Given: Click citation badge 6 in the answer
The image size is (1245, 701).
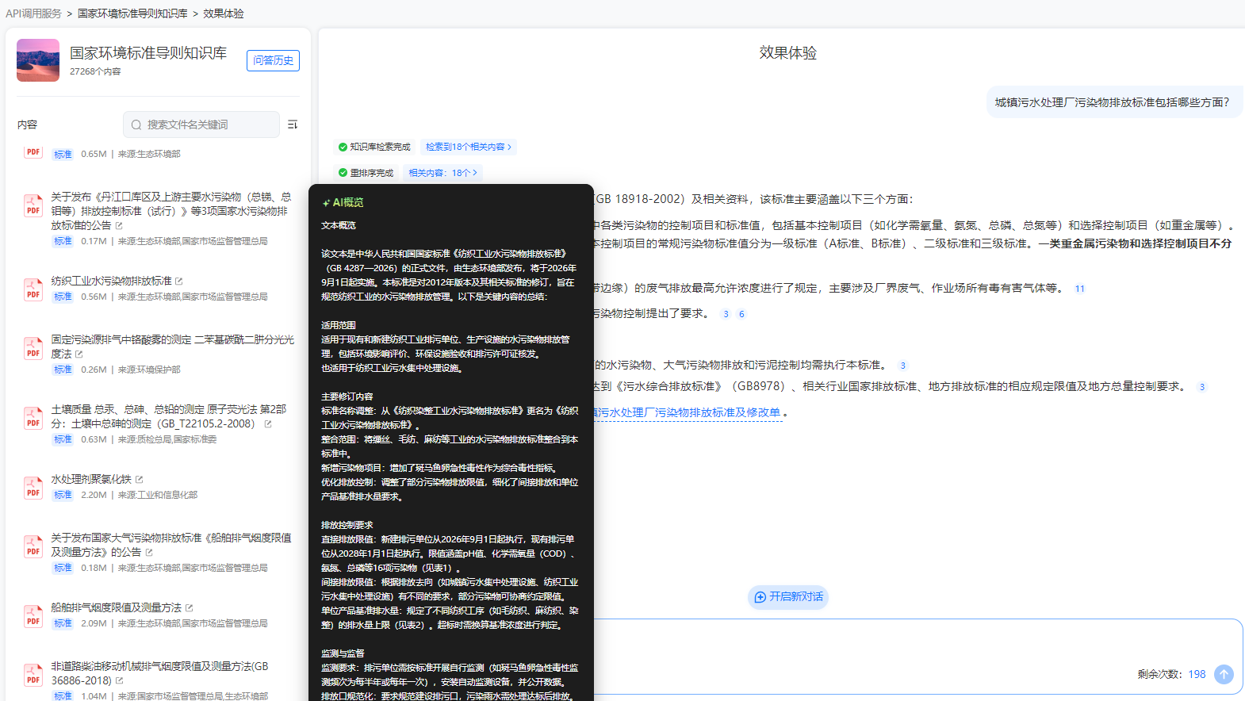Looking at the screenshot, I should click(x=741, y=314).
